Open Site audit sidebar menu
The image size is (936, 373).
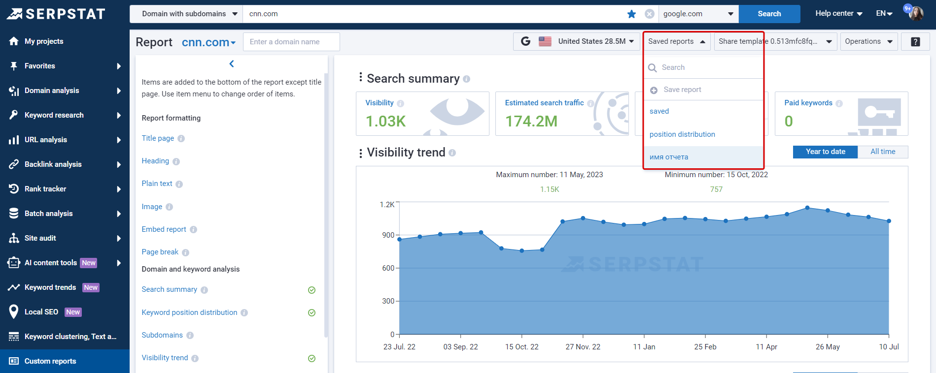point(65,238)
